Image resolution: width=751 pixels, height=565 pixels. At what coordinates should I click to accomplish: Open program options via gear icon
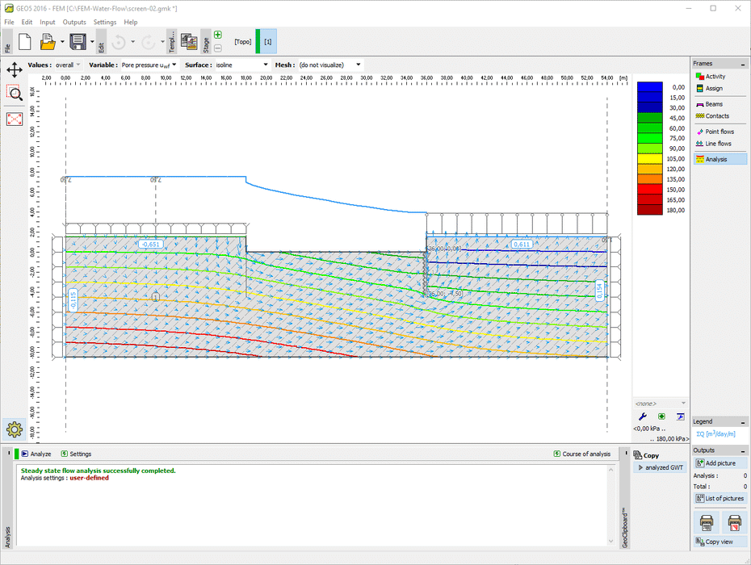click(14, 429)
